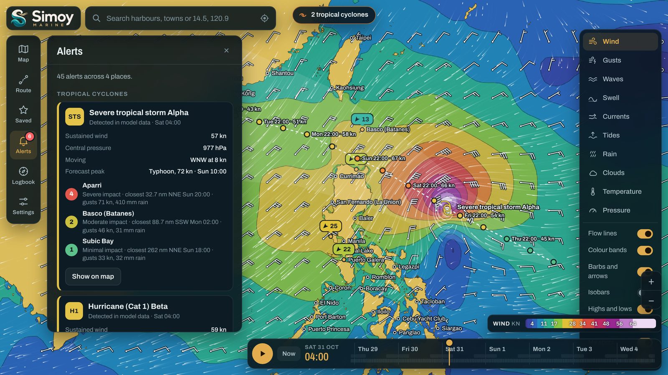Click the map alert marker labeled 22

point(343,249)
